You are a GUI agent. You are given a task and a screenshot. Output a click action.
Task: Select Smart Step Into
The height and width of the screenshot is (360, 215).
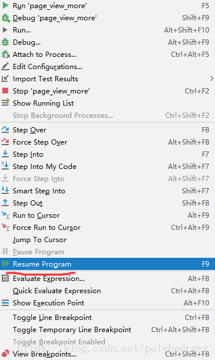pyautogui.click(x=108, y=191)
